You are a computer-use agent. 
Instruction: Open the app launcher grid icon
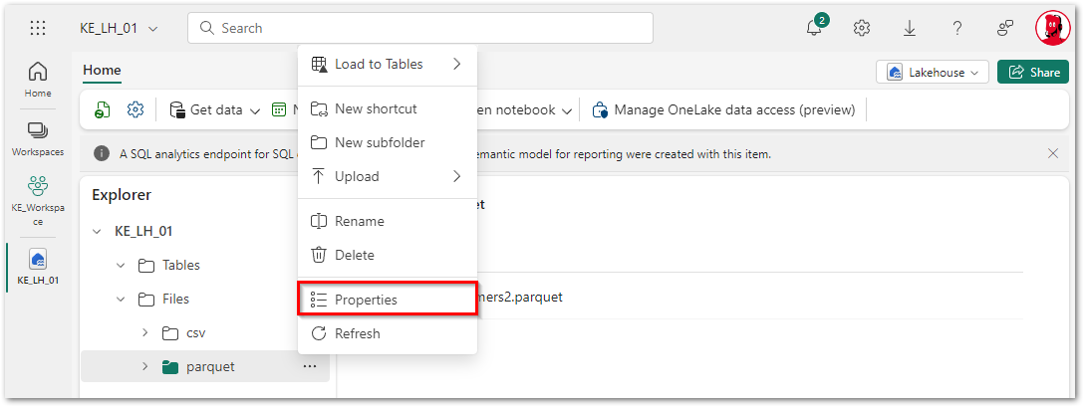[38, 28]
